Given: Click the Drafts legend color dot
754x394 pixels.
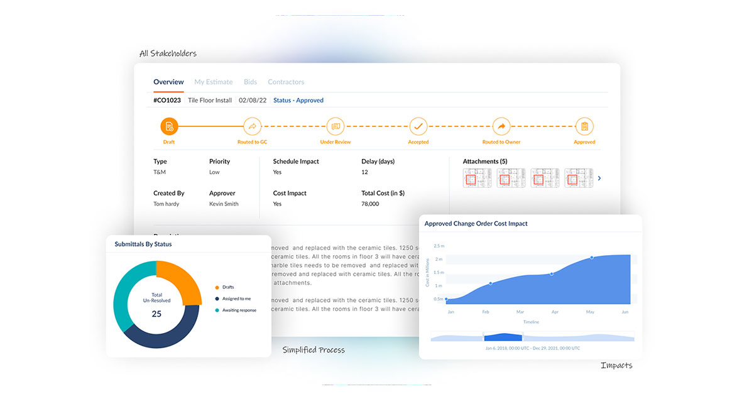Looking at the screenshot, I should [x=217, y=287].
